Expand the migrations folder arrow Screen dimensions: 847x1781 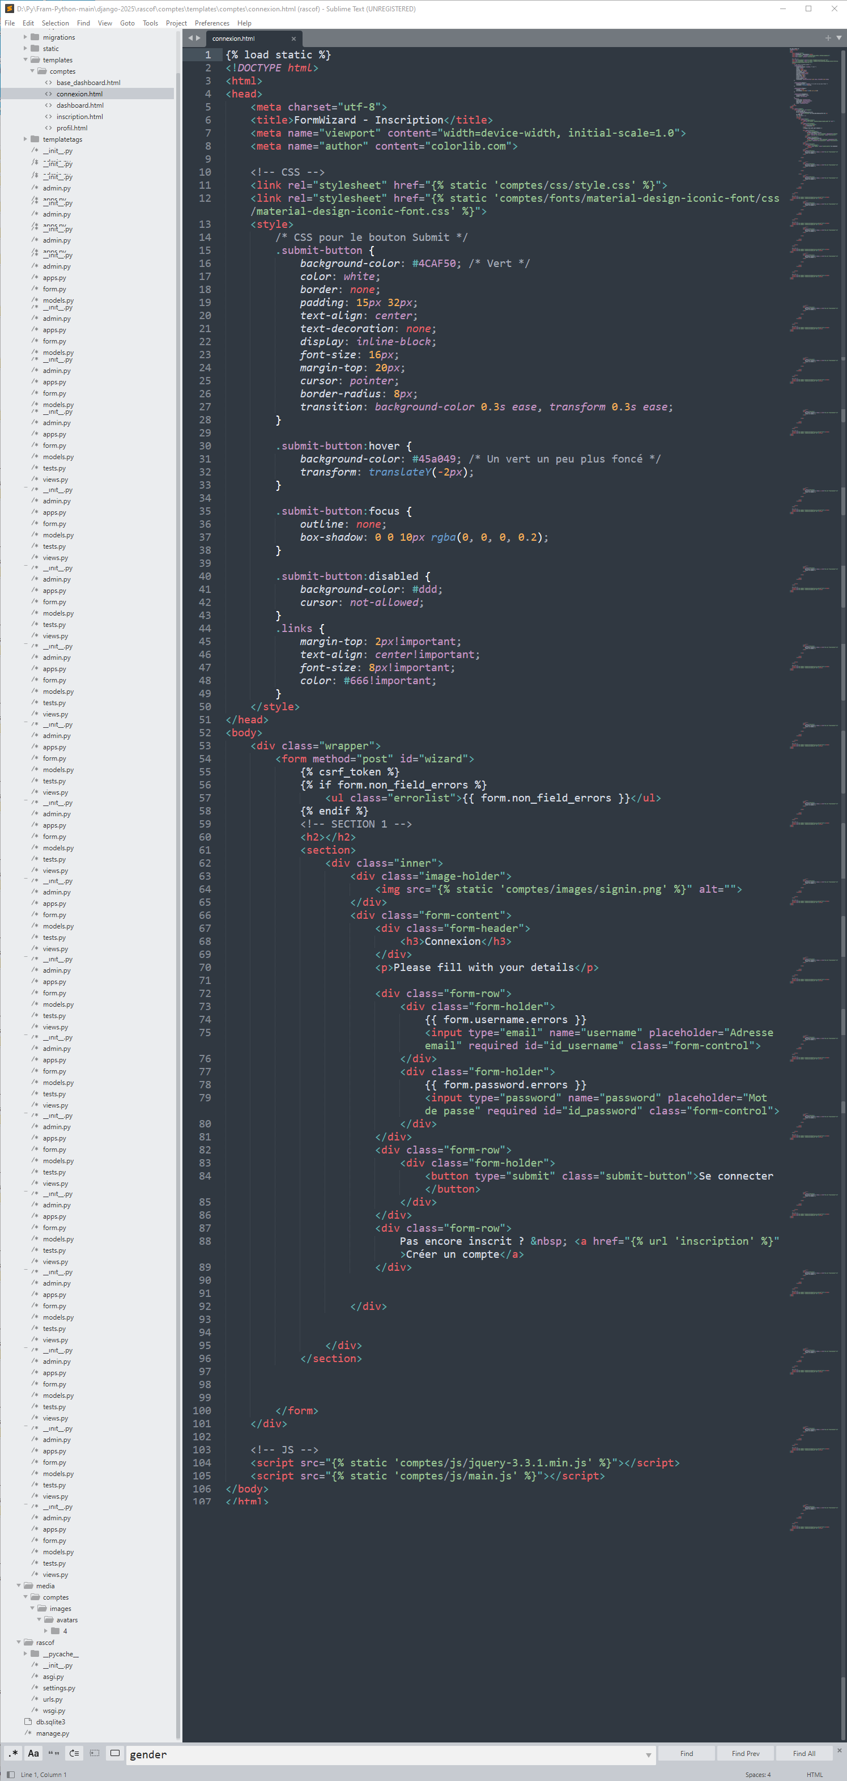click(25, 37)
